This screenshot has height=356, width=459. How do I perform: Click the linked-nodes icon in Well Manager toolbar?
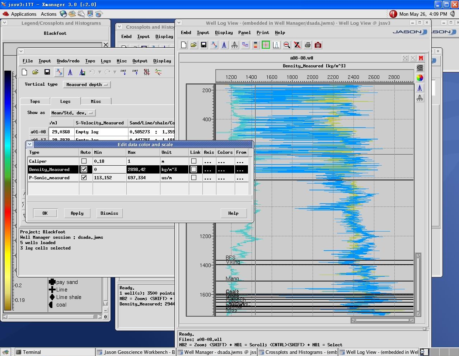click(x=58, y=72)
